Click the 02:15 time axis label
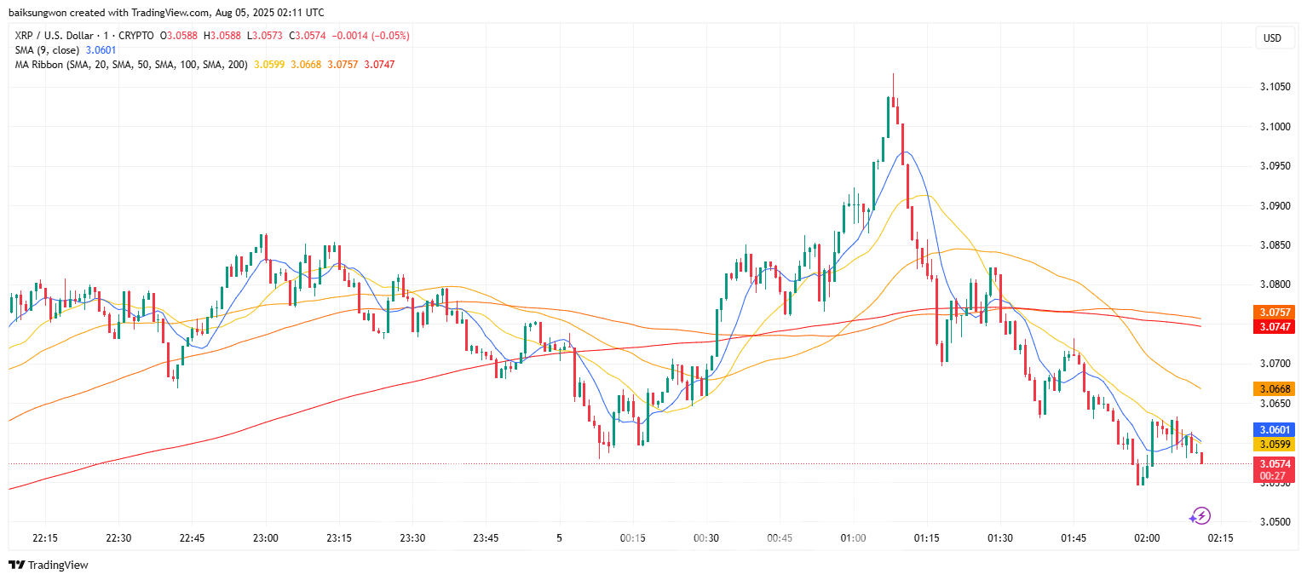1307x580 pixels. [1219, 538]
